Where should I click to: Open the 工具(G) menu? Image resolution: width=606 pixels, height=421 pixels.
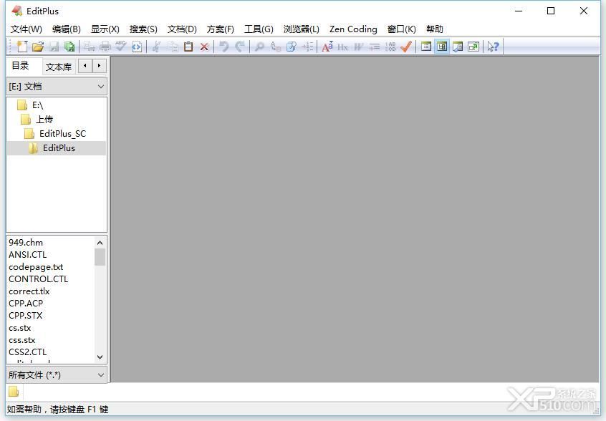(x=259, y=29)
